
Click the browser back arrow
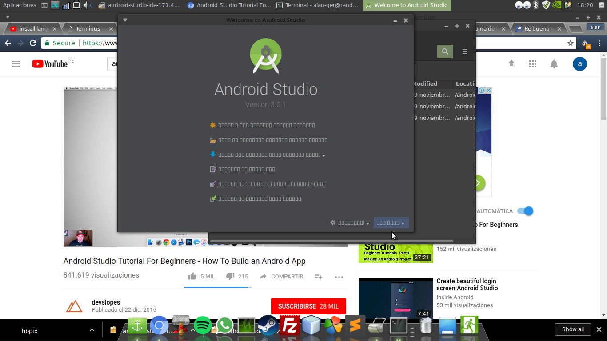pos(8,43)
